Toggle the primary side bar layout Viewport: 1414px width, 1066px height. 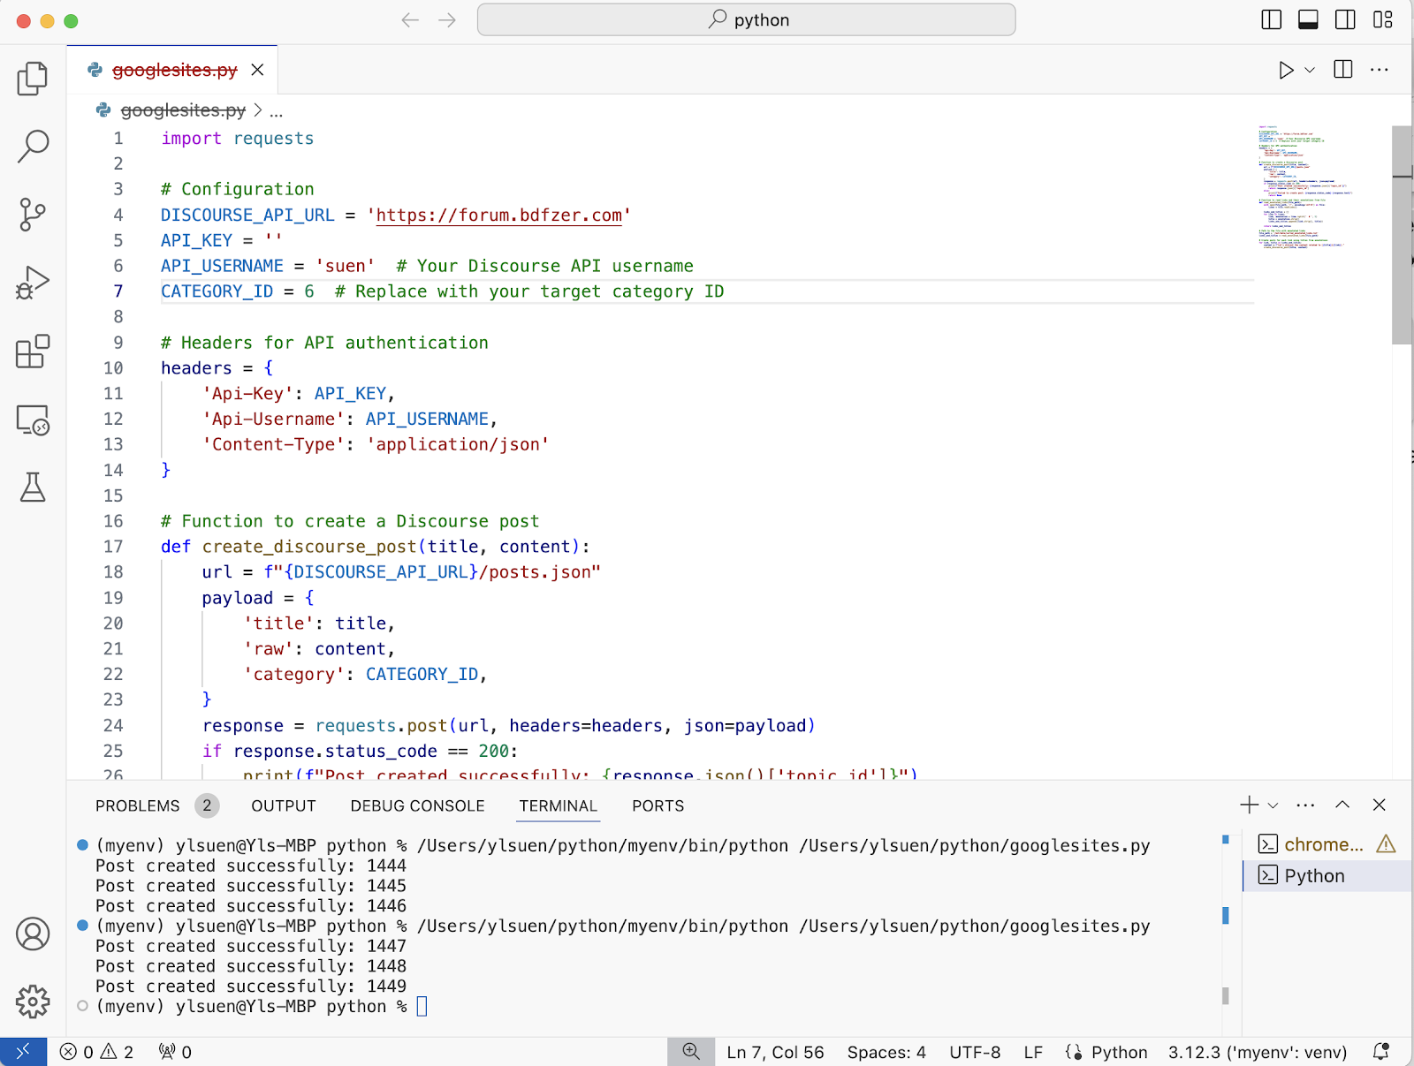click(x=1271, y=19)
